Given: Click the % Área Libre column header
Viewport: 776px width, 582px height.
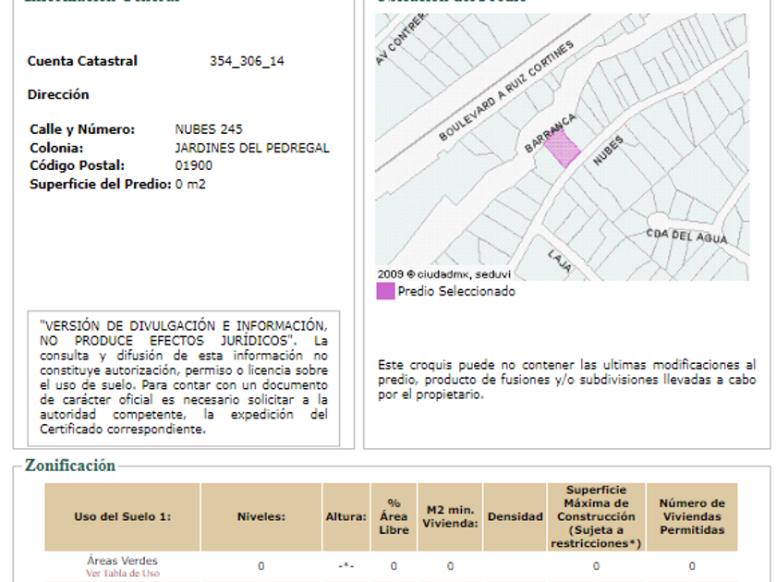Looking at the screenshot, I should [x=394, y=516].
